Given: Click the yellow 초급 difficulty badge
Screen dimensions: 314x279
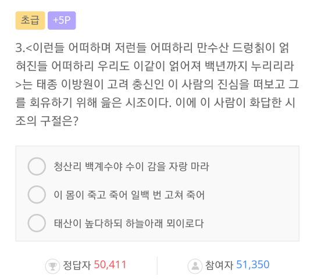Looking at the screenshot, I should tap(30, 20).
